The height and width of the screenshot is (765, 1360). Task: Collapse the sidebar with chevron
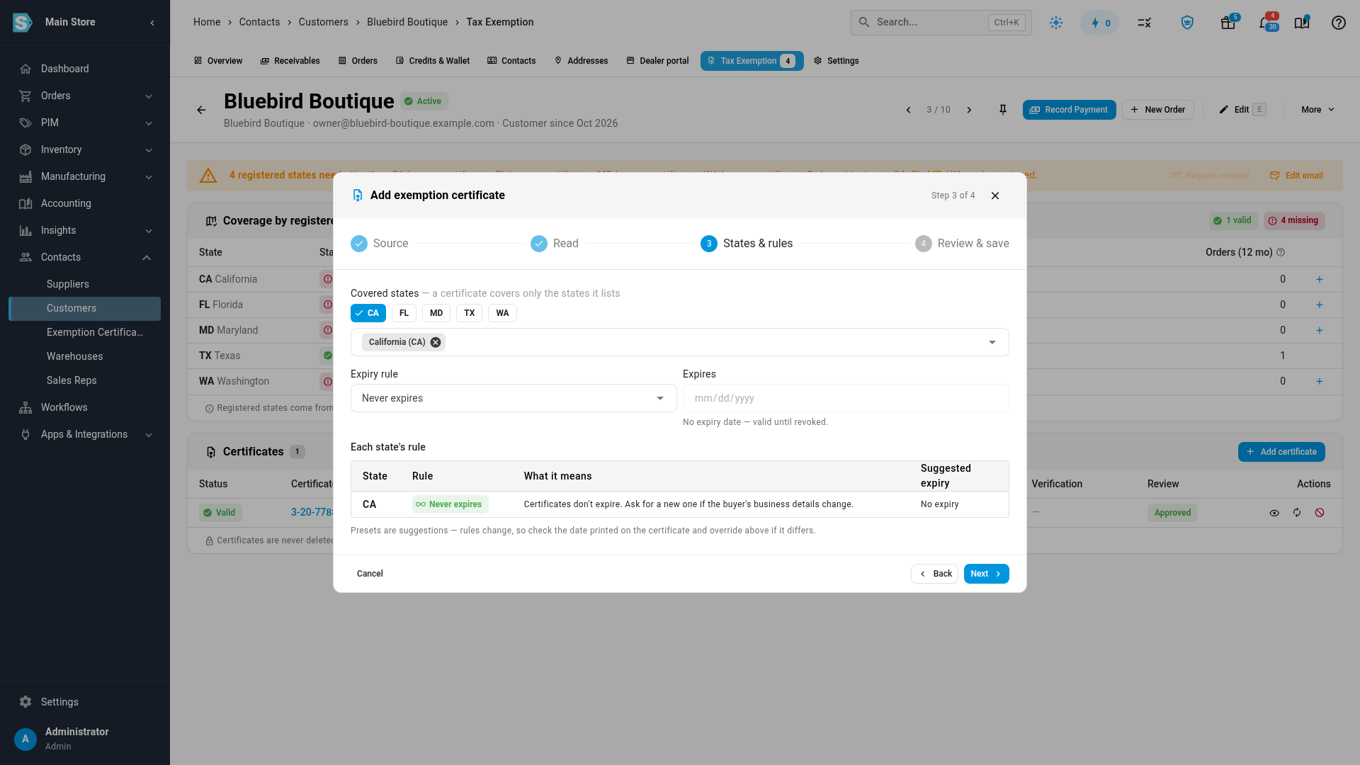point(152,23)
